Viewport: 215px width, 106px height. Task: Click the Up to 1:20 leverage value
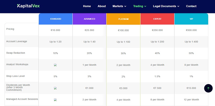(x=55, y=42)
